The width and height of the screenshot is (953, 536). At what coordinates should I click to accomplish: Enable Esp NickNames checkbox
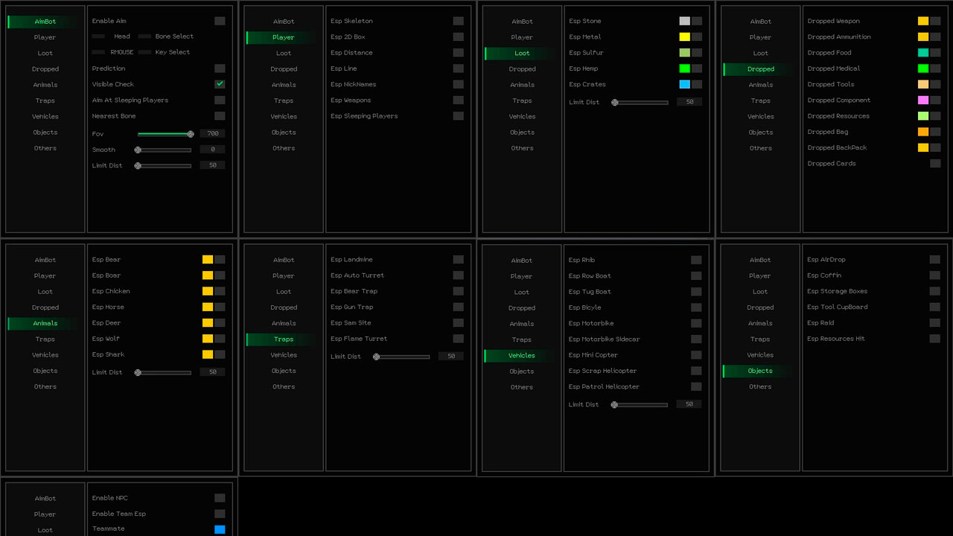pyautogui.click(x=458, y=84)
